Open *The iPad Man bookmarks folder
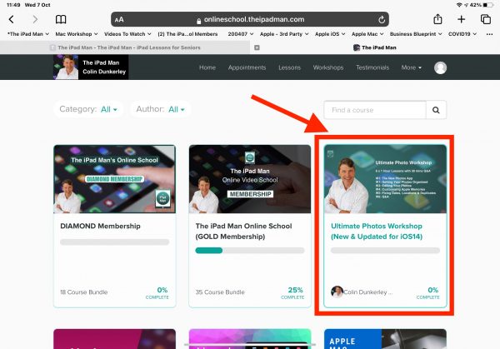This screenshot has height=349, width=500. pos(28,34)
